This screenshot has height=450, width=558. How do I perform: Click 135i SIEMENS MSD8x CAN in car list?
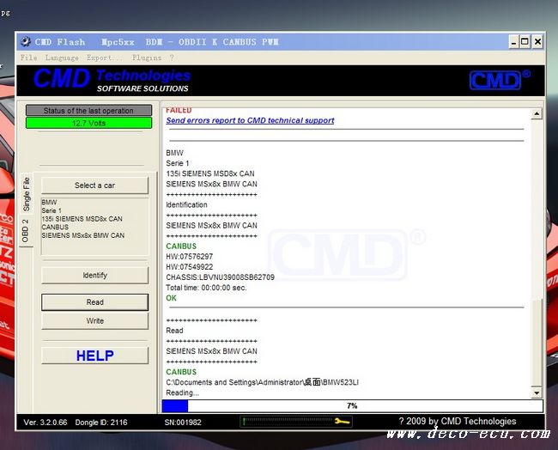coord(82,219)
